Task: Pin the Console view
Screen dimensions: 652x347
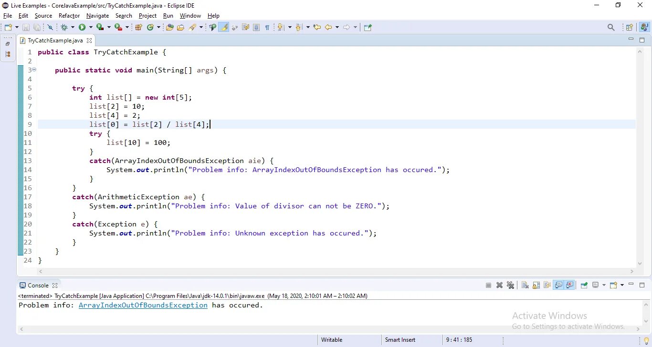Action: point(584,285)
